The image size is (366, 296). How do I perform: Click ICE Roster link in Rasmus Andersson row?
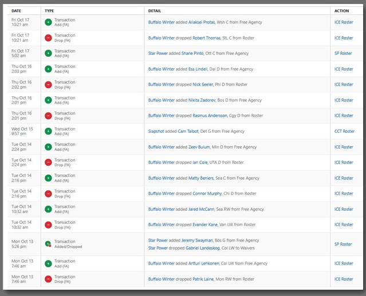click(344, 116)
